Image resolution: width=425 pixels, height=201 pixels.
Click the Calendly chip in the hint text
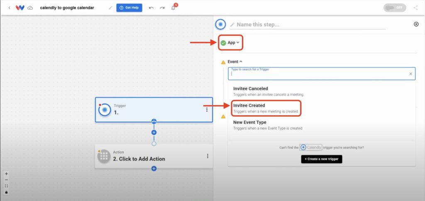[x=311, y=148]
